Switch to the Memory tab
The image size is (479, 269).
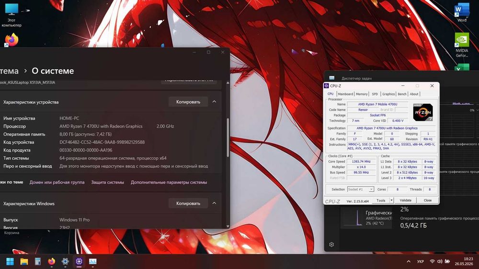362,94
